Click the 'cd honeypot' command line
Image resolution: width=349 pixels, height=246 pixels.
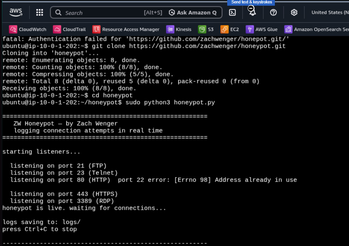tap(112, 96)
